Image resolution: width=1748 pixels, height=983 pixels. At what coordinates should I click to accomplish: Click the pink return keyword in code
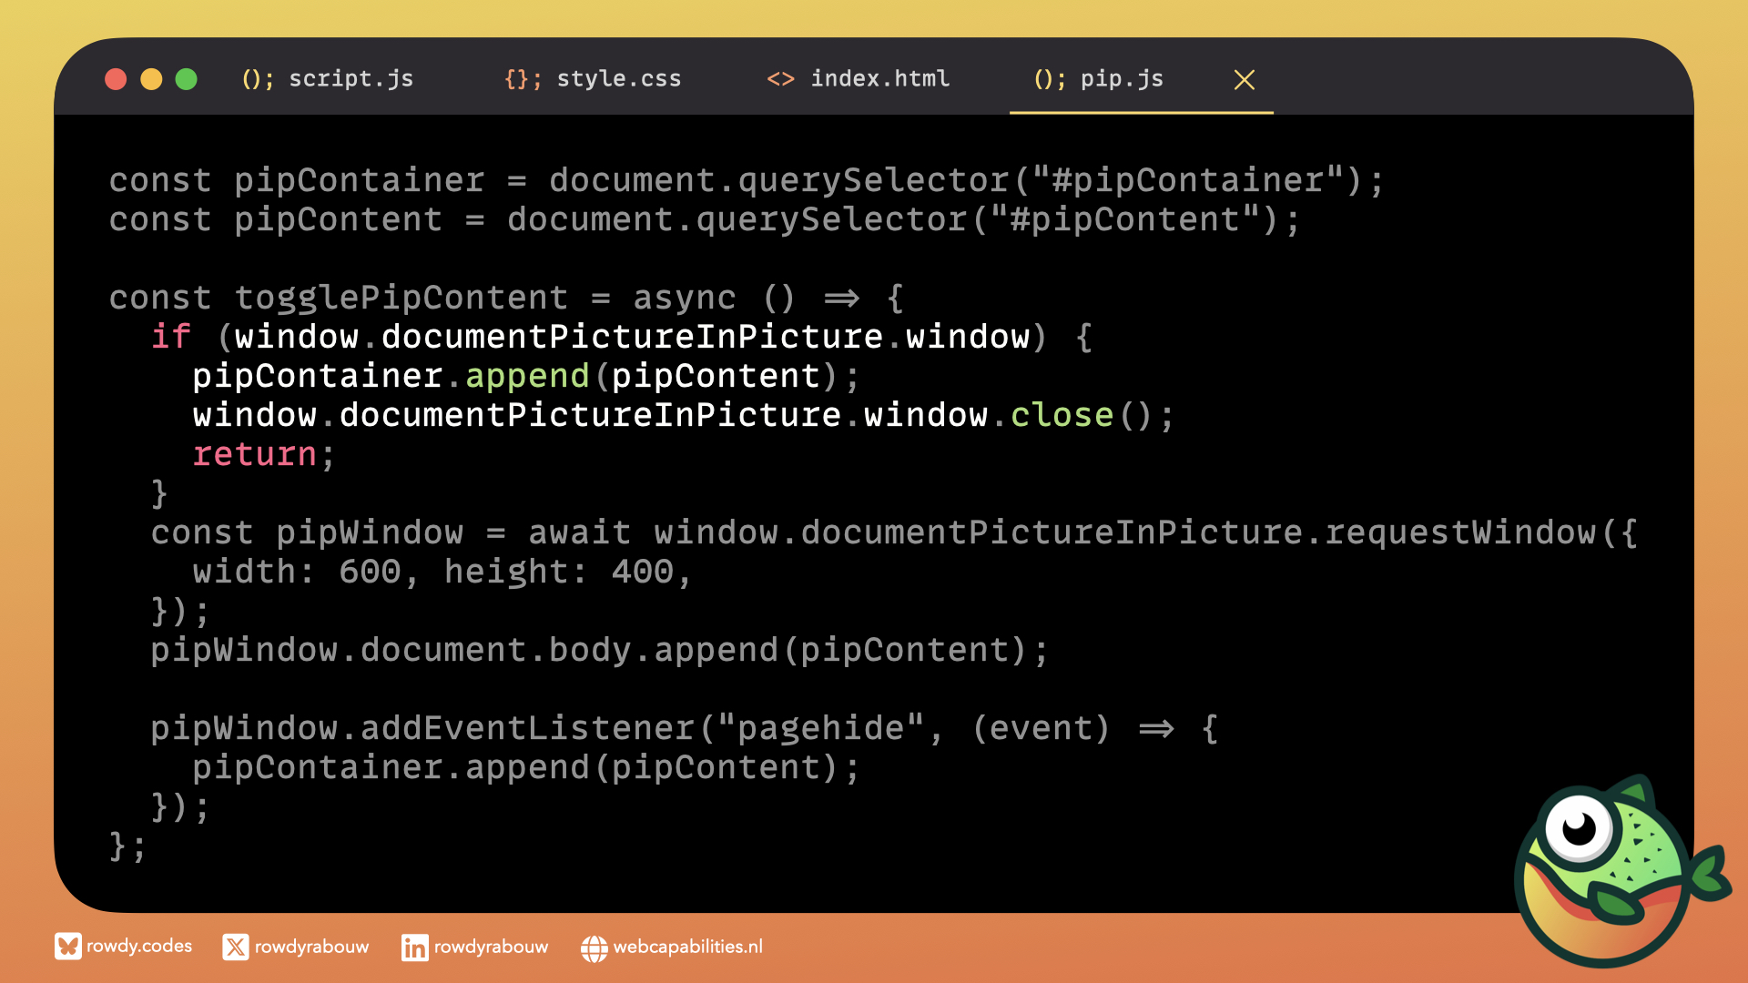[x=254, y=454]
